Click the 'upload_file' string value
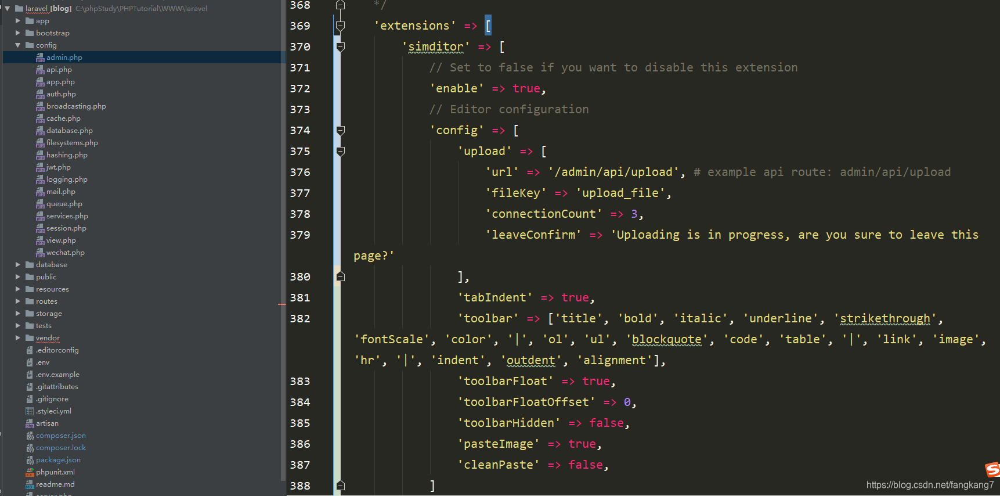 pos(620,193)
